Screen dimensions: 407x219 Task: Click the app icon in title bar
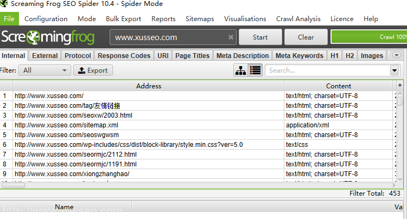click(4, 4)
